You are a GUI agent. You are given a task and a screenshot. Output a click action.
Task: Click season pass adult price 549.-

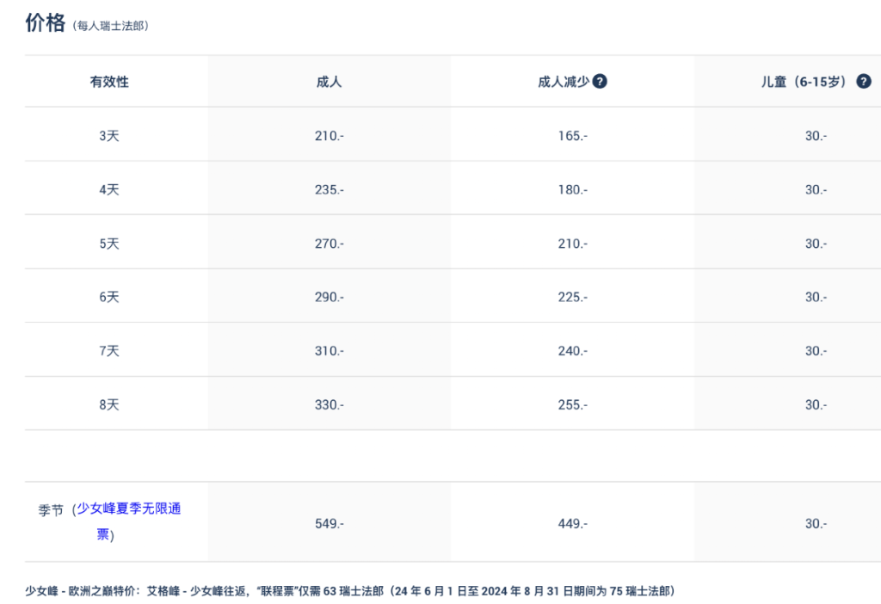[330, 524]
